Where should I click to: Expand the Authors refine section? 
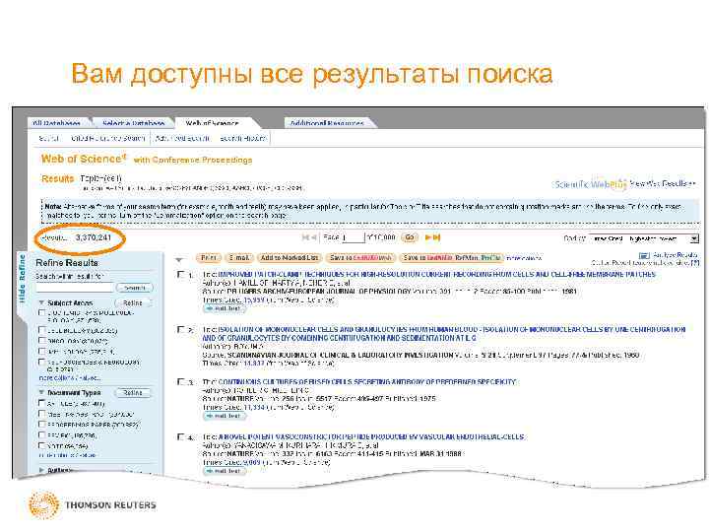(x=41, y=470)
